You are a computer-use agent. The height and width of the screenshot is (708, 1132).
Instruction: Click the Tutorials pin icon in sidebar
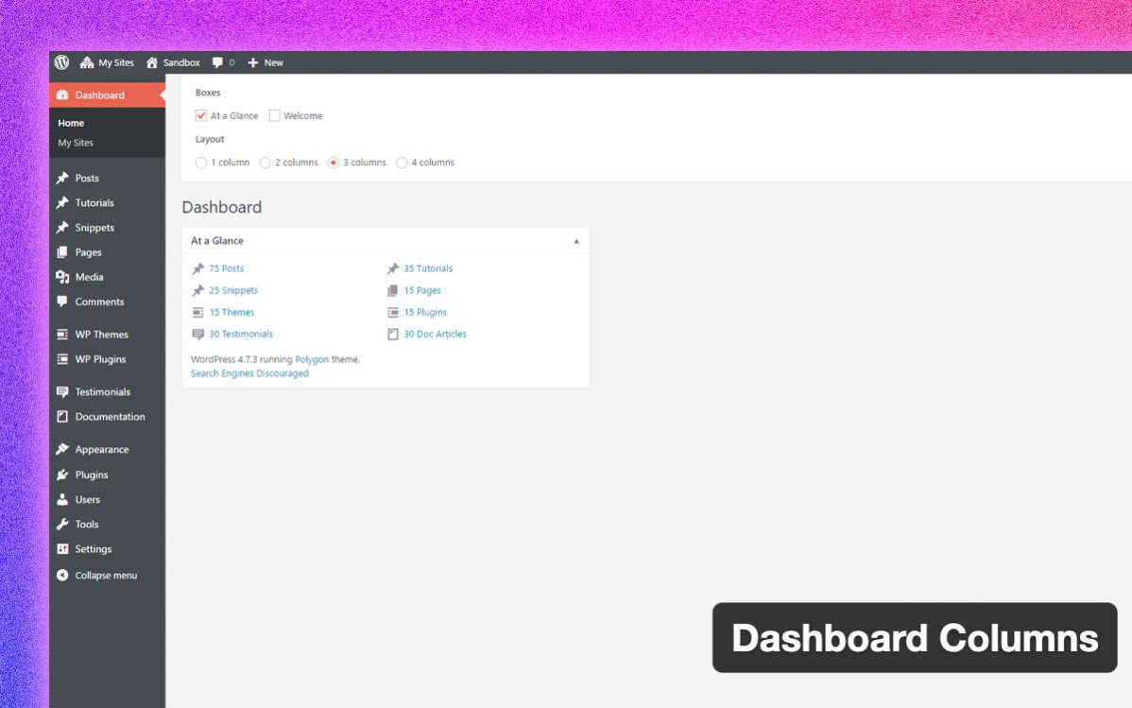pos(62,203)
